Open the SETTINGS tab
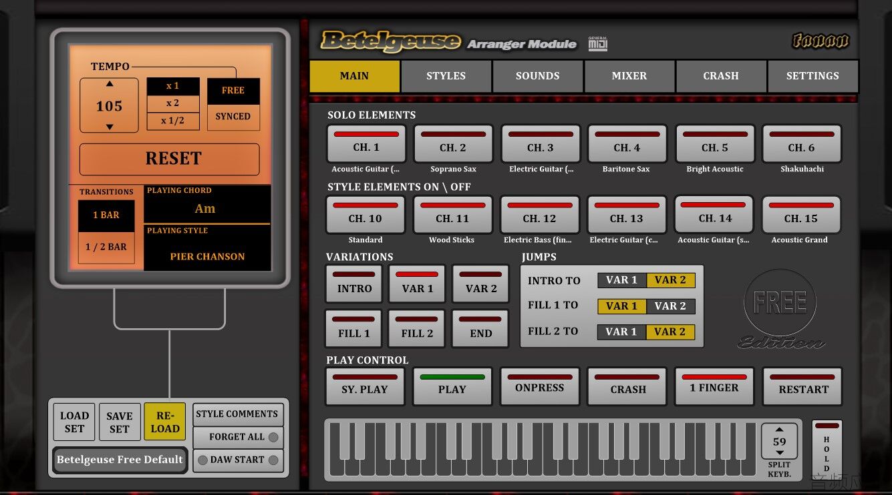The width and height of the screenshot is (892, 495). (x=812, y=76)
